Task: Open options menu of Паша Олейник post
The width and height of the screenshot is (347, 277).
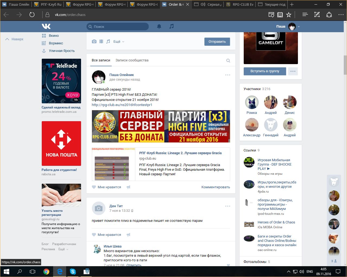Action: (x=228, y=75)
